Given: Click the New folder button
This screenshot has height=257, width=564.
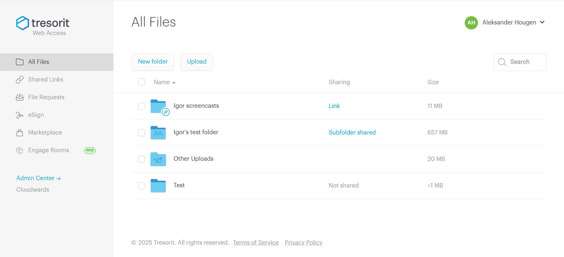Looking at the screenshot, I should click(x=153, y=62).
